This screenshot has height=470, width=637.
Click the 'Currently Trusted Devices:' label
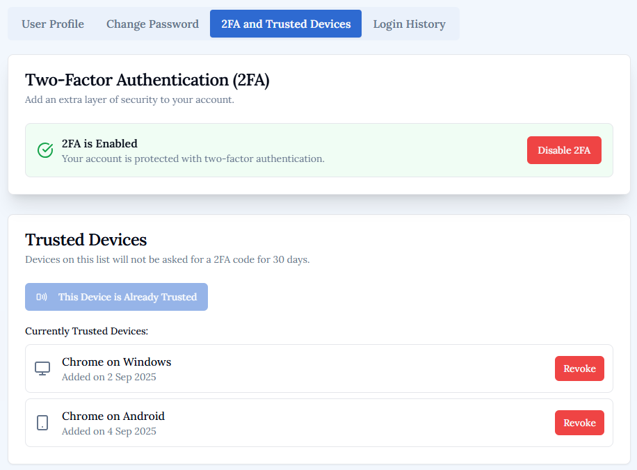[x=86, y=331]
